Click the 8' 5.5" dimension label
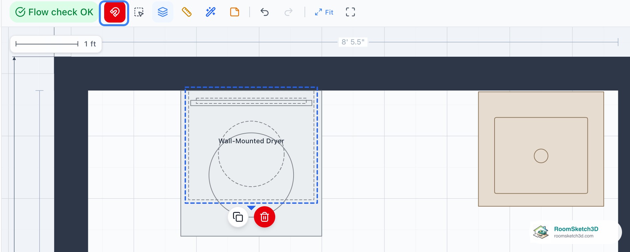 pos(353,42)
